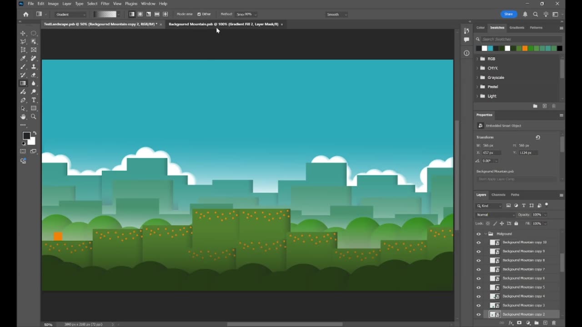The width and height of the screenshot is (582, 327).
Task: Open the Plugins menu
Action: (x=131, y=4)
